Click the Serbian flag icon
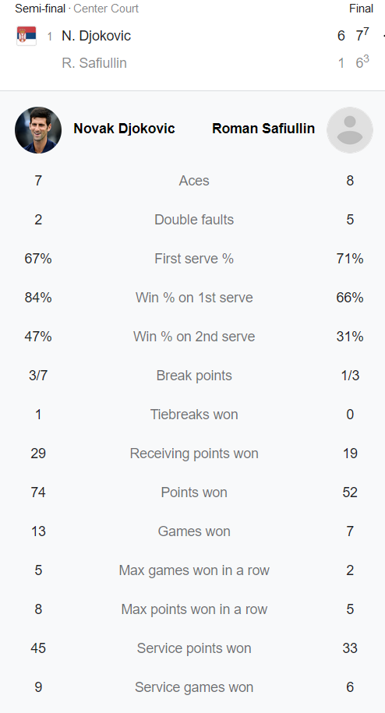 click(26, 36)
